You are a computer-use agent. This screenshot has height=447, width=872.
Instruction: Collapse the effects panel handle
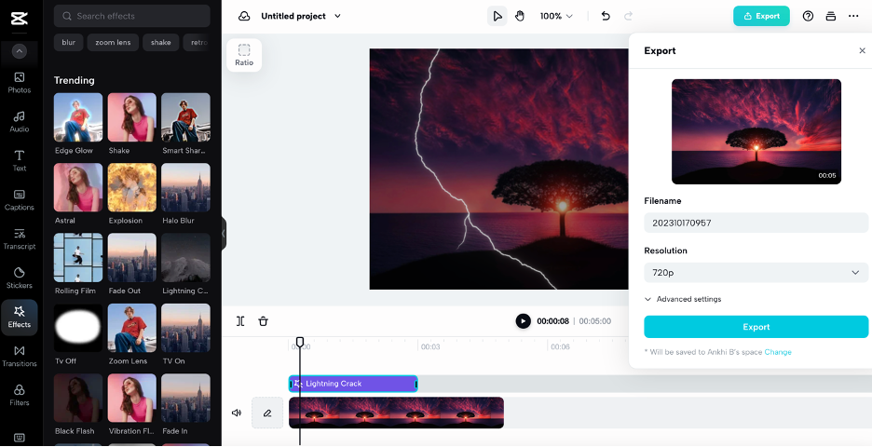point(224,234)
